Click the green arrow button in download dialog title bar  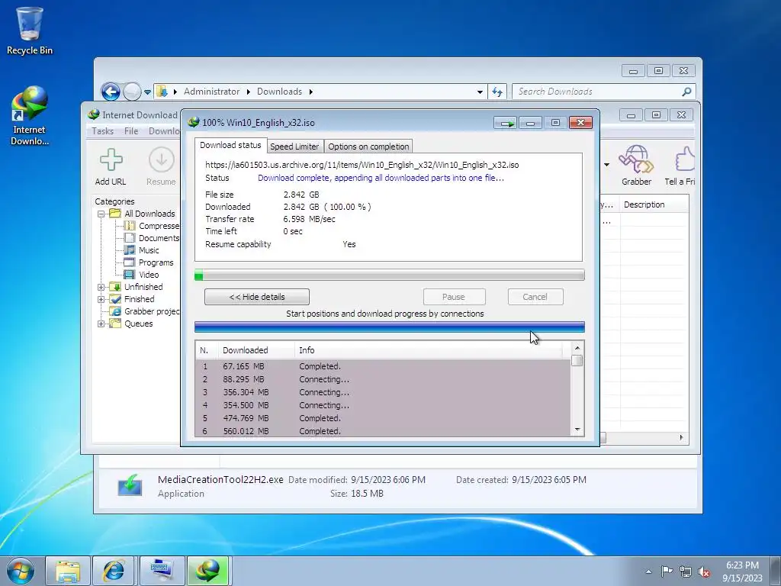pyautogui.click(x=506, y=123)
